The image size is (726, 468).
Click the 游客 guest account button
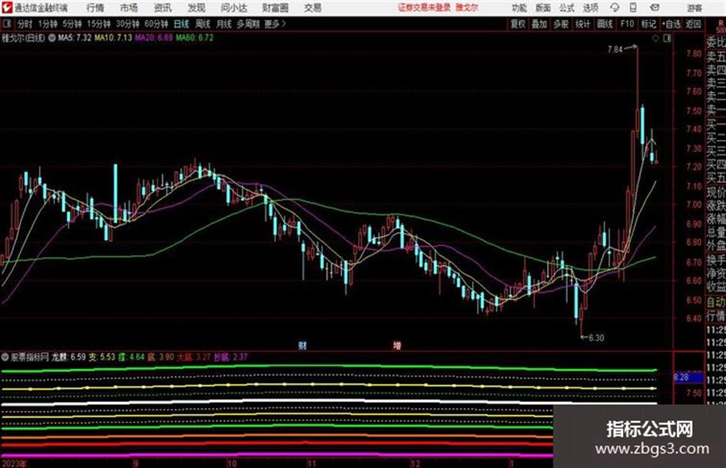tap(694, 8)
